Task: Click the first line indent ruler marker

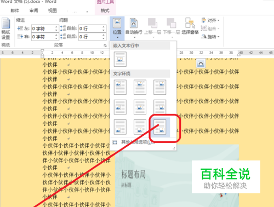Action: coord(42,50)
